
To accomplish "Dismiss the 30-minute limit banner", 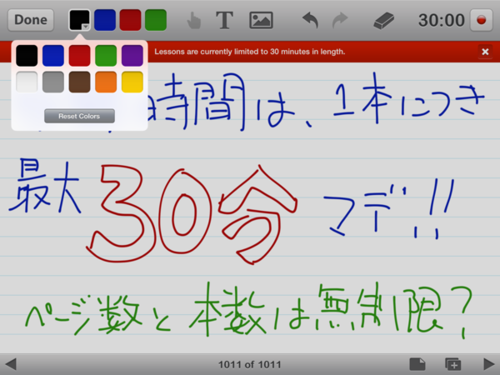I will (485, 52).
